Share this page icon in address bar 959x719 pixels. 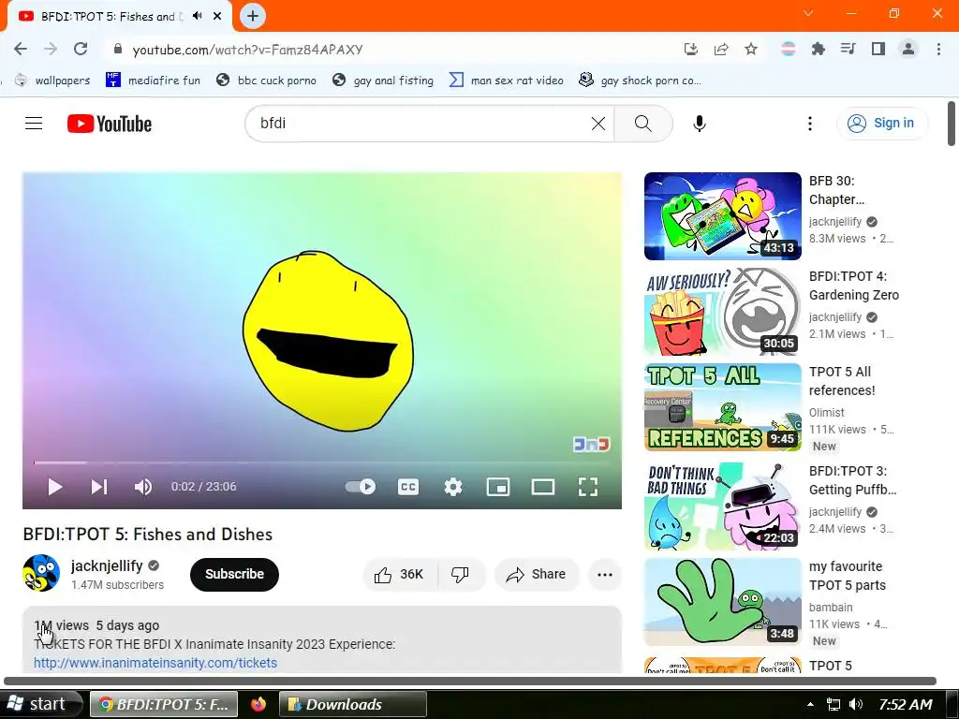pos(721,49)
